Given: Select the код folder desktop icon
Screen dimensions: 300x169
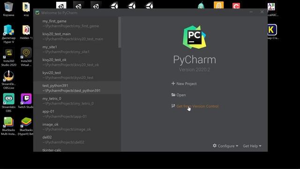Looking at the screenshot, I should (x=26, y=9).
